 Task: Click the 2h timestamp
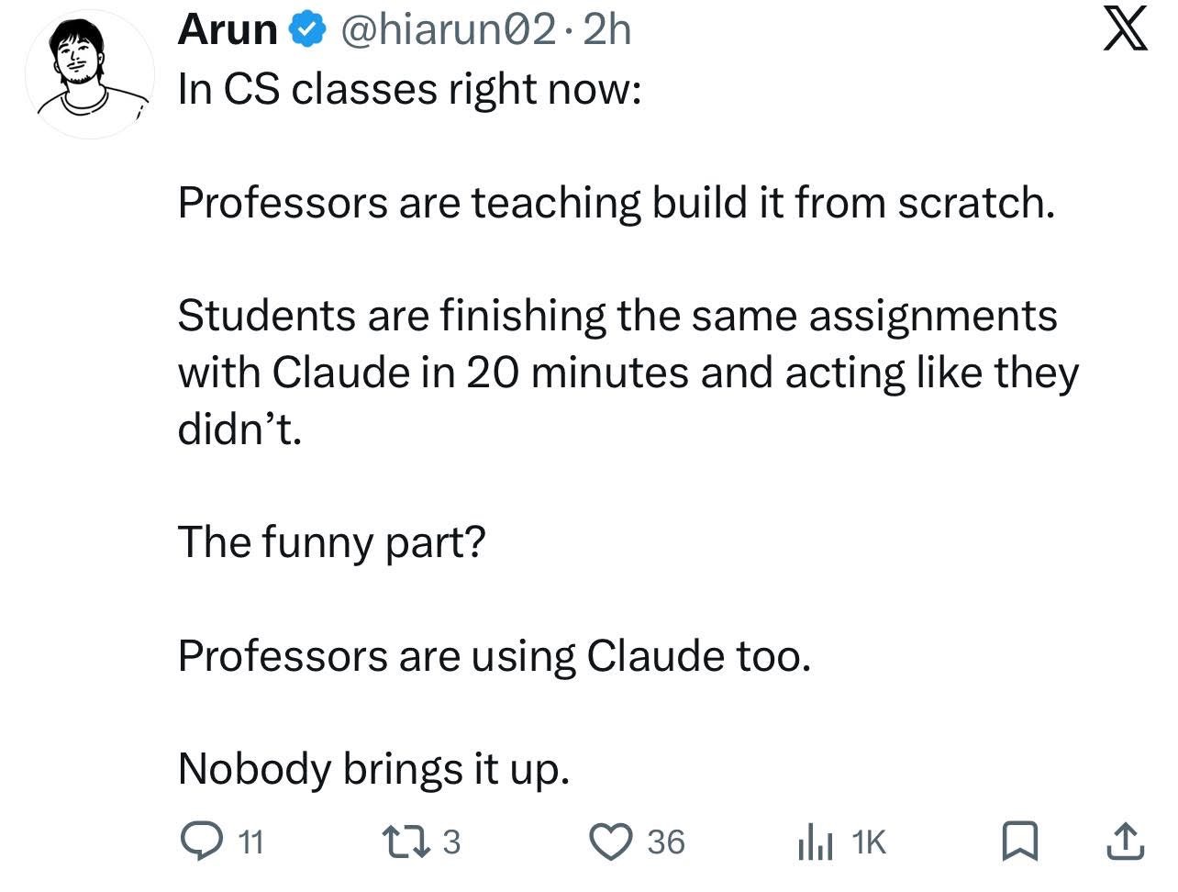tap(607, 31)
